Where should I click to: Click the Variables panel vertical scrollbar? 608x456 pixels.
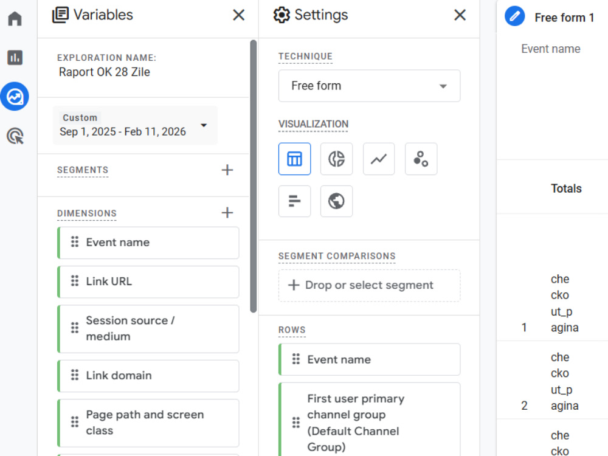(x=254, y=176)
